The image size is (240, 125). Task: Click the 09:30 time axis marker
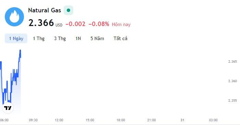coord(33,120)
